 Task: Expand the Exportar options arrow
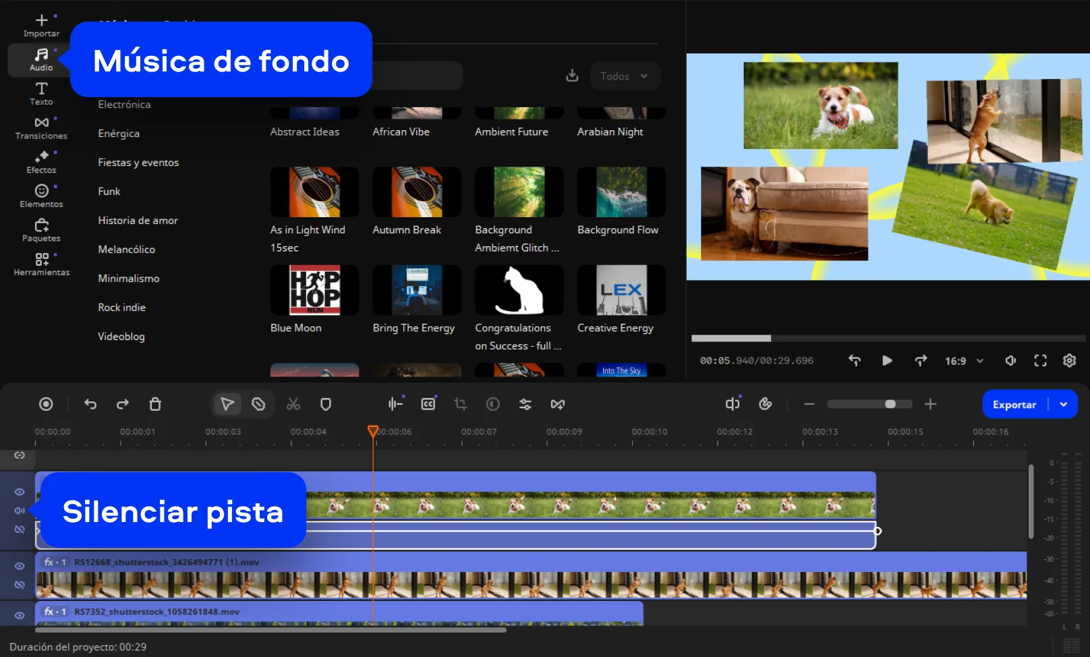click(x=1064, y=405)
